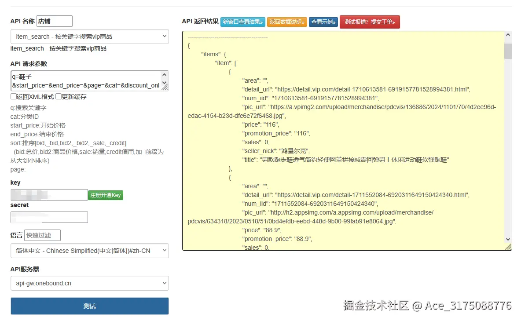The height and width of the screenshot is (321, 521).
Task: Click the "promotion_price": "88.9" line
Action: [x=277, y=239]
